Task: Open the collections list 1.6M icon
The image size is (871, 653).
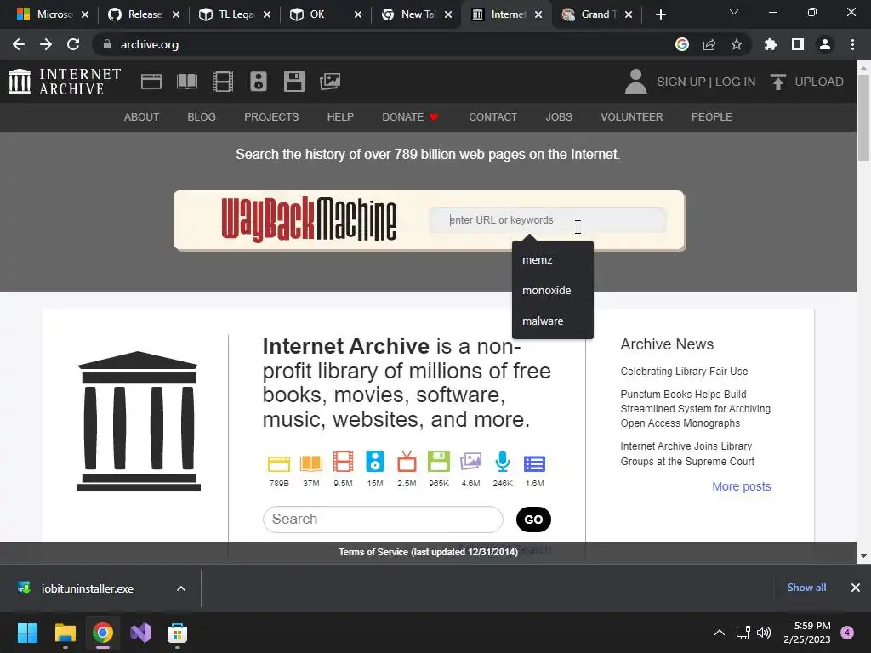Action: (534, 463)
